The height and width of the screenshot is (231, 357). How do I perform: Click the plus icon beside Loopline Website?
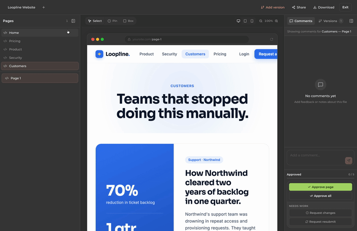point(44,7)
